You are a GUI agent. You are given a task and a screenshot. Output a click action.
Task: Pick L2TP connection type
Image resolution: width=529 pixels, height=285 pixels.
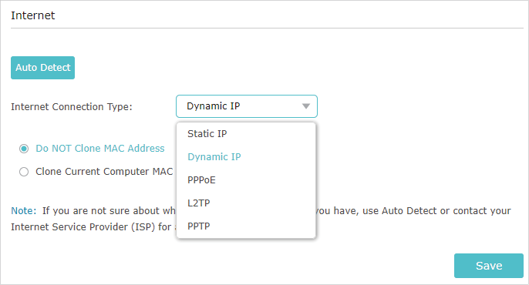pos(246,203)
